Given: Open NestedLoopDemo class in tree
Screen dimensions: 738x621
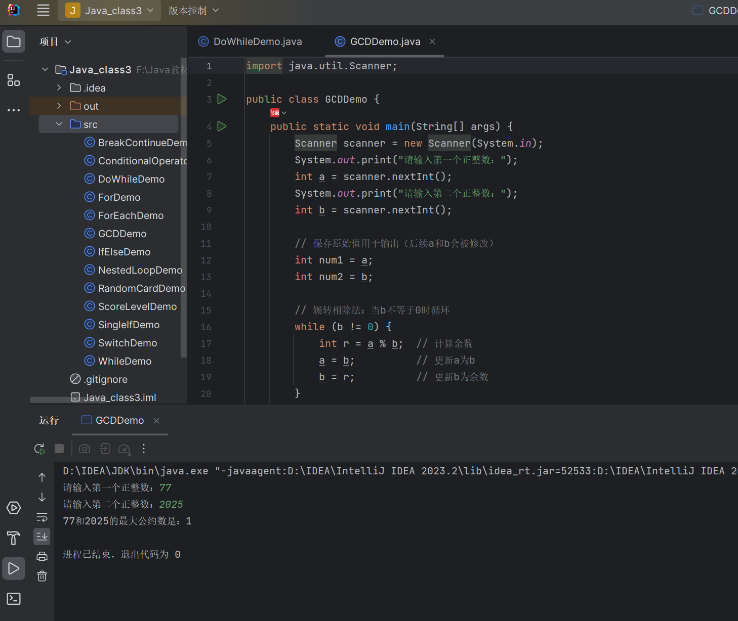Looking at the screenshot, I should tap(133, 270).
